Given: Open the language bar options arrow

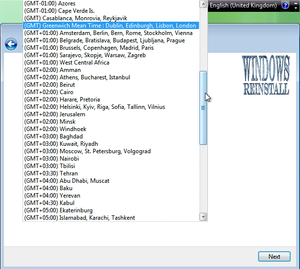Looking at the screenshot, I should [x=295, y=6].
